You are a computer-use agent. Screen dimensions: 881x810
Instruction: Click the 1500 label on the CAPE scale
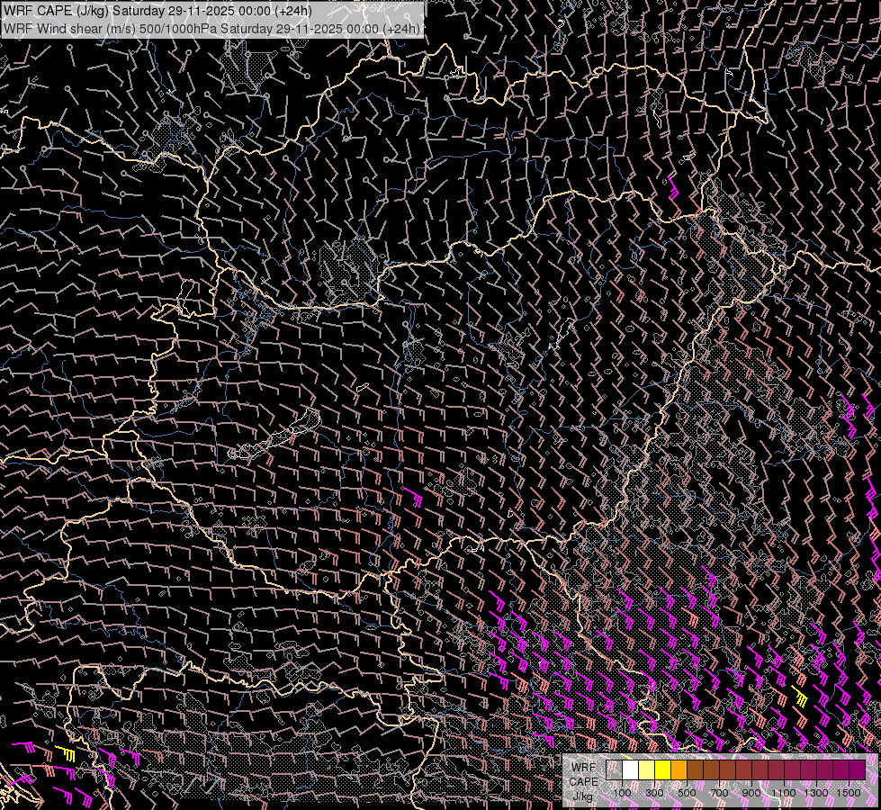point(848,793)
